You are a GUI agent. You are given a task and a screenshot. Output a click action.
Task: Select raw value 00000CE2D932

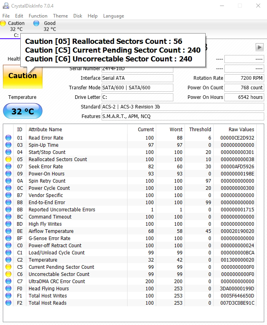tap(237, 138)
